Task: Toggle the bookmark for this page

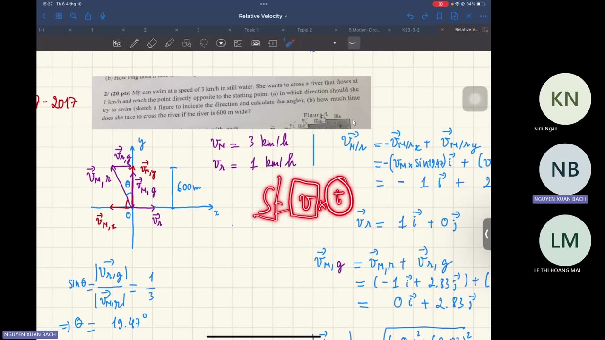Action: pos(440,16)
